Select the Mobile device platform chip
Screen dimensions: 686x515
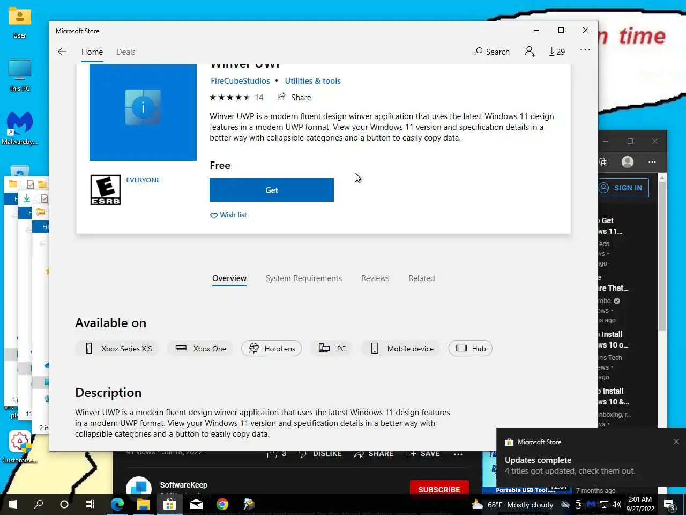coord(401,349)
